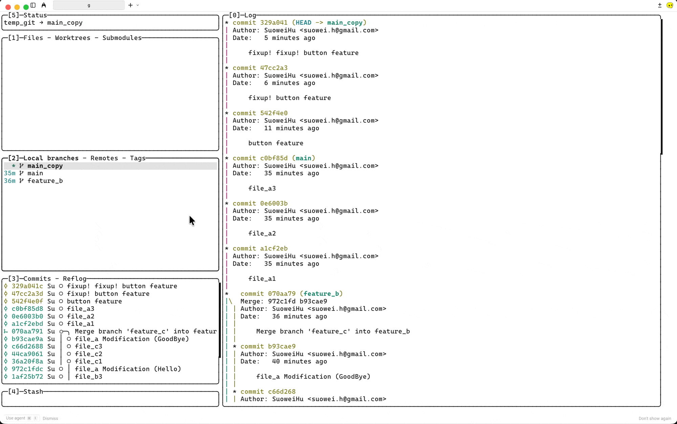The height and width of the screenshot is (424, 677).
Task: Click the Log panel scrollbar
Action: (x=661, y=86)
